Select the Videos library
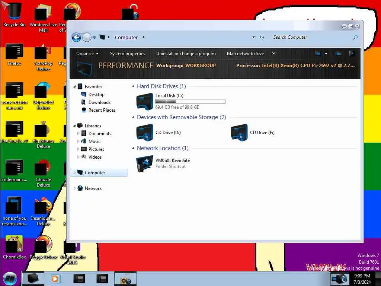The image size is (381, 286). point(95,157)
